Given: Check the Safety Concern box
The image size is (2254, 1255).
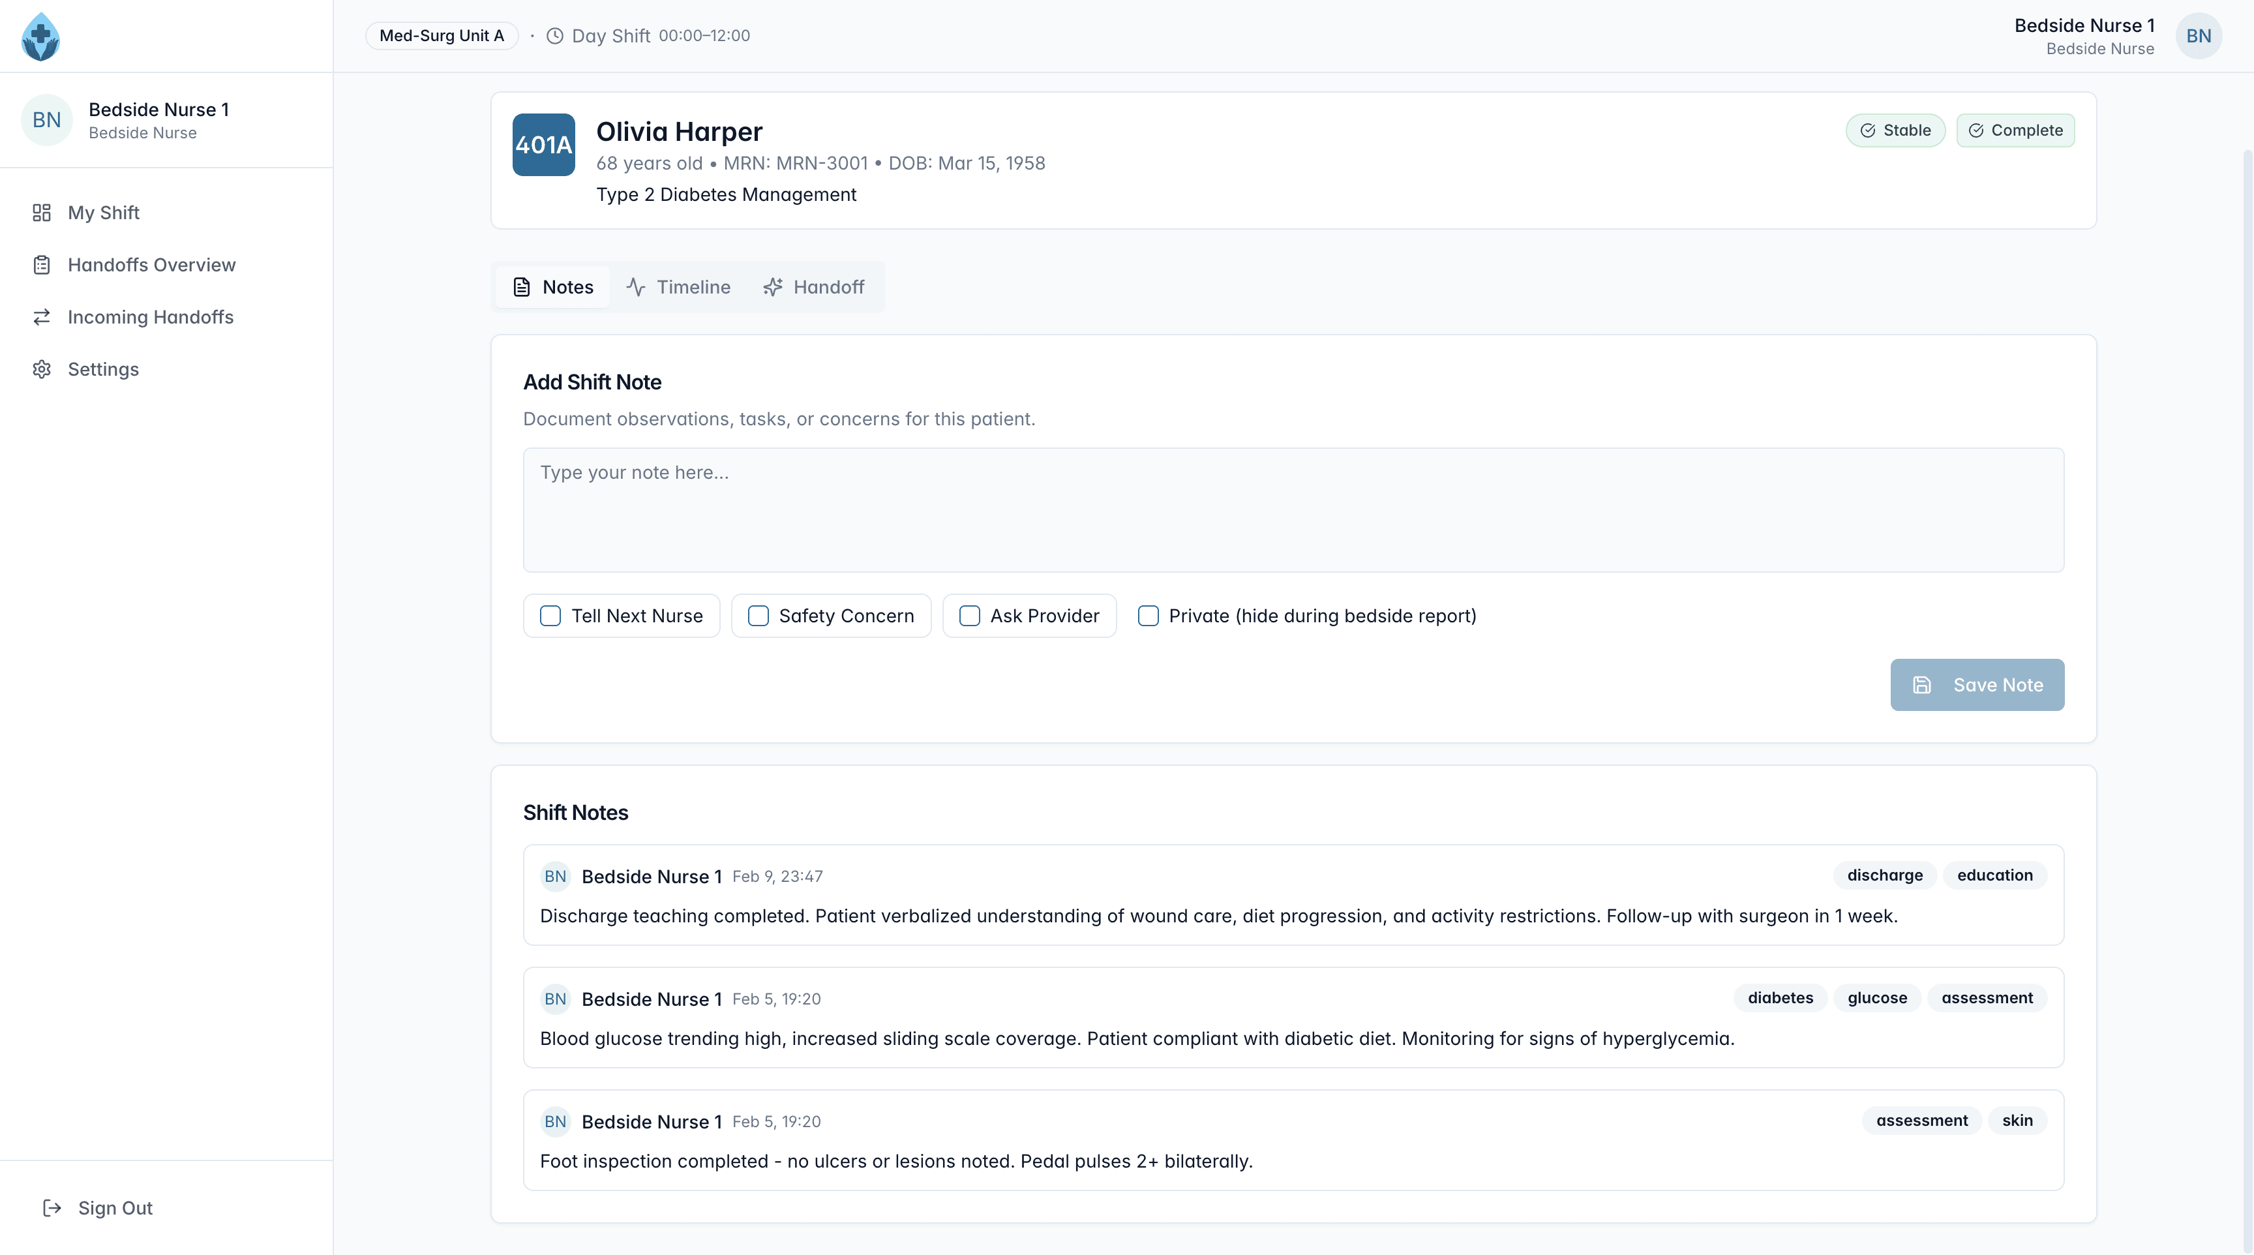Looking at the screenshot, I should (x=758, y=616).
